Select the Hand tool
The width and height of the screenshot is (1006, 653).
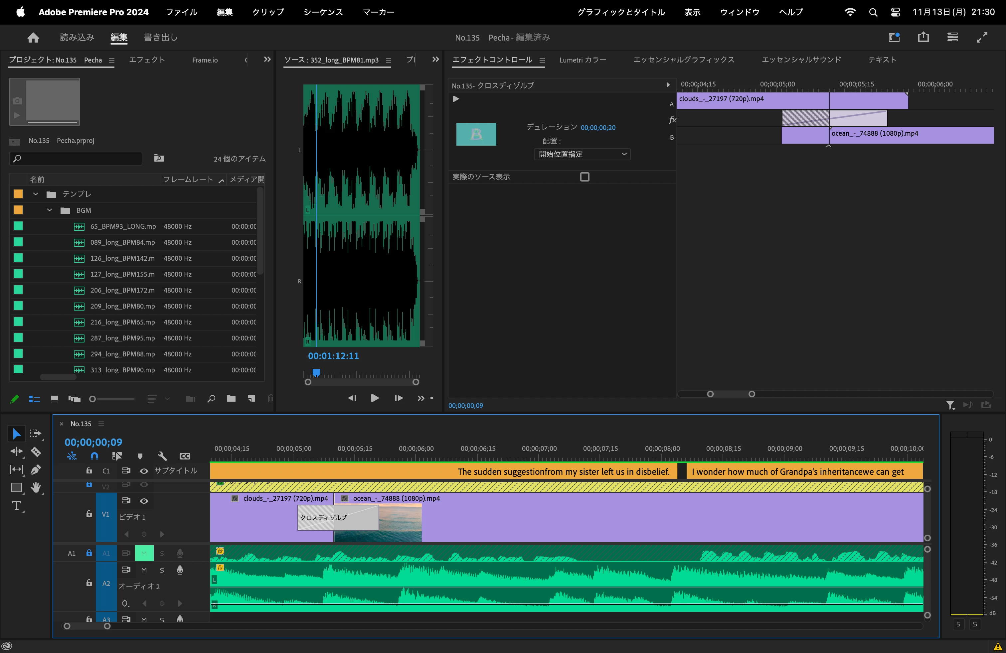(36, 487)
